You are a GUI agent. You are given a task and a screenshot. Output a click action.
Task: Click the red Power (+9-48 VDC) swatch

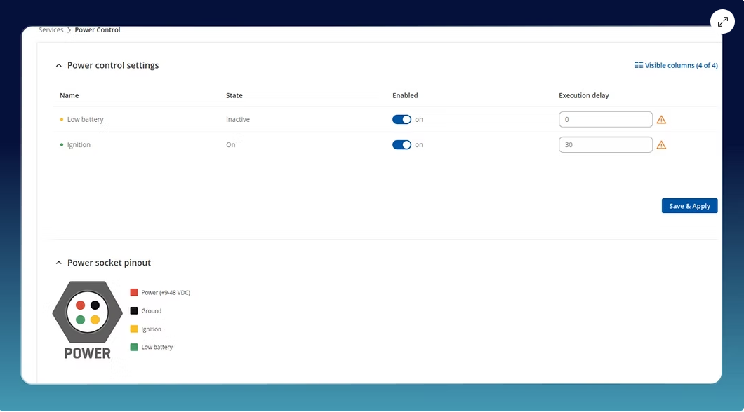click(x=134, y=292)
